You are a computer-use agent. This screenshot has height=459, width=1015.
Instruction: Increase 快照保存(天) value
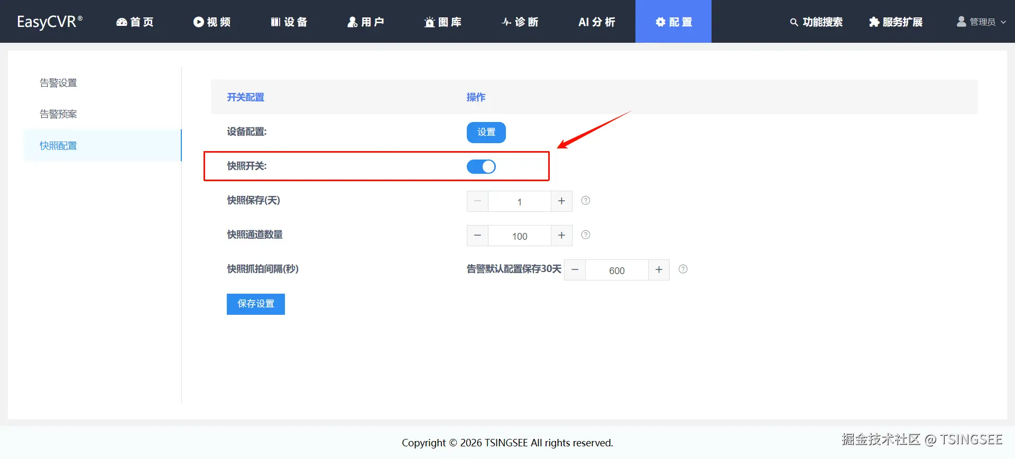[561, 201]
